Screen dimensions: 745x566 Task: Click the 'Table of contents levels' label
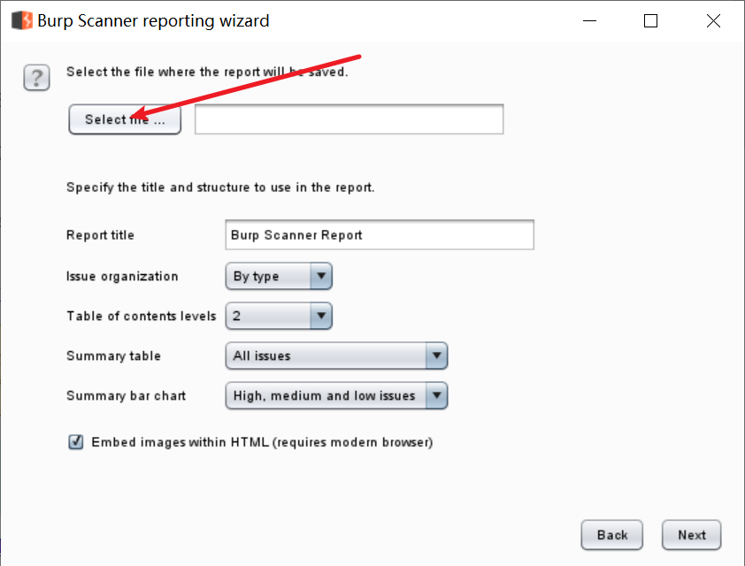(x=141, y=317)
